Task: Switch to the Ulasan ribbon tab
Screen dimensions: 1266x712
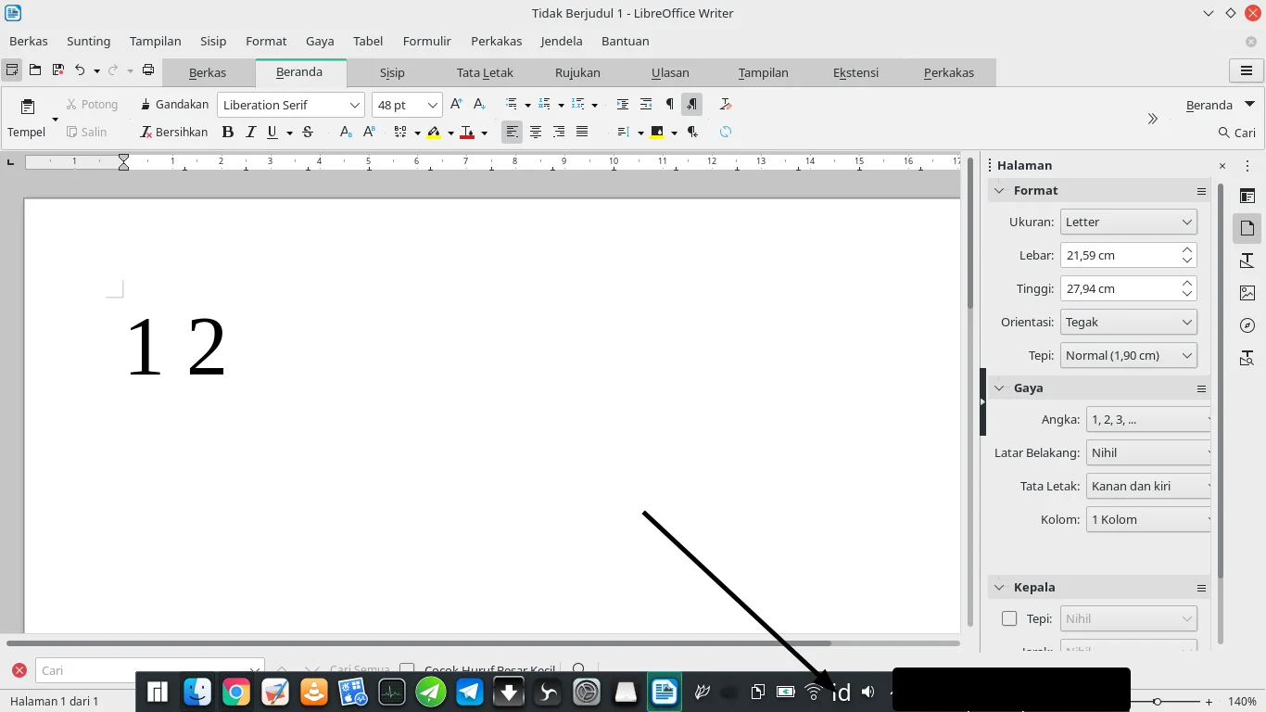Action: click(x=670, y=72)
